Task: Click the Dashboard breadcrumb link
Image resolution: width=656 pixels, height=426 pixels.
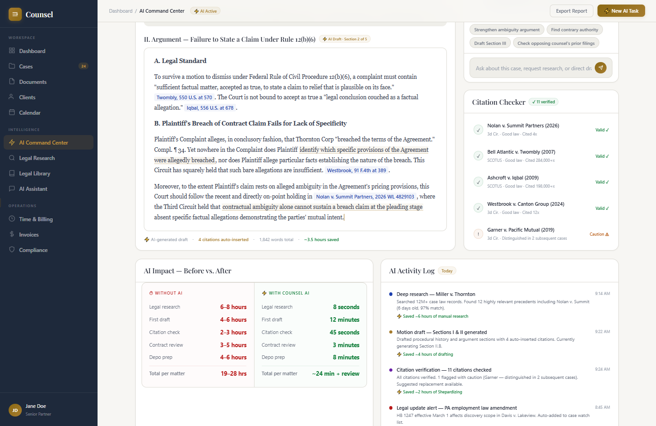Action: click(121, 11)
